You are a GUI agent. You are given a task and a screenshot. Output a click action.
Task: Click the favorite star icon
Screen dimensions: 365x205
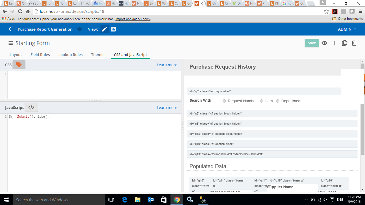(79, 29)
